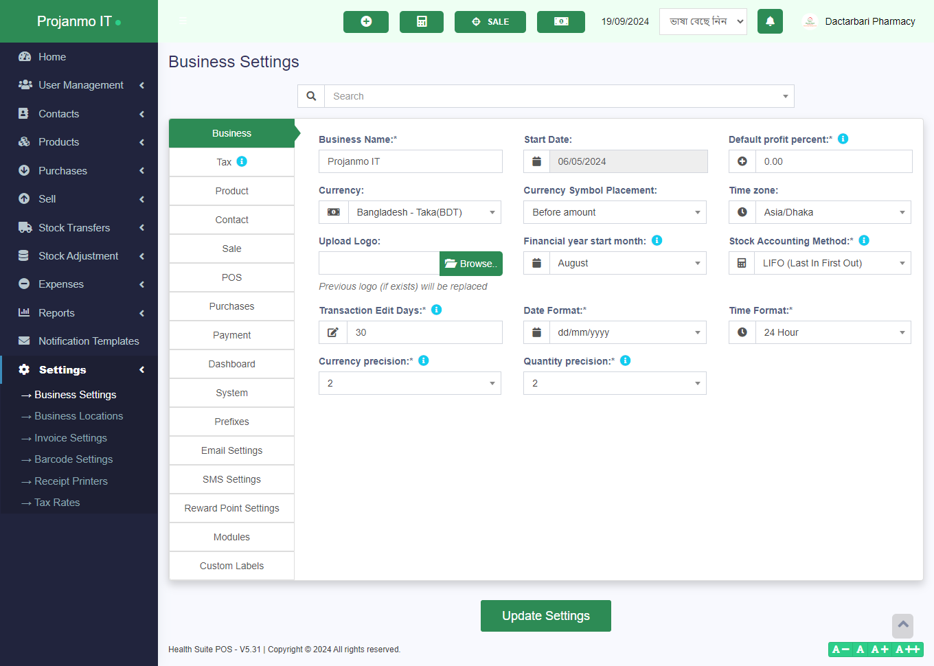The height and width of the screenshot is (666, 934).
Task: Decrease font size with A− button
Action: (840, 650)
